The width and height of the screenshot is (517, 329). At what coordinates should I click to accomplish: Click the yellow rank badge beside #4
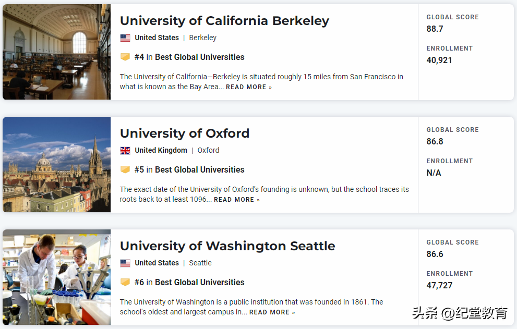(x=125, y=57)
